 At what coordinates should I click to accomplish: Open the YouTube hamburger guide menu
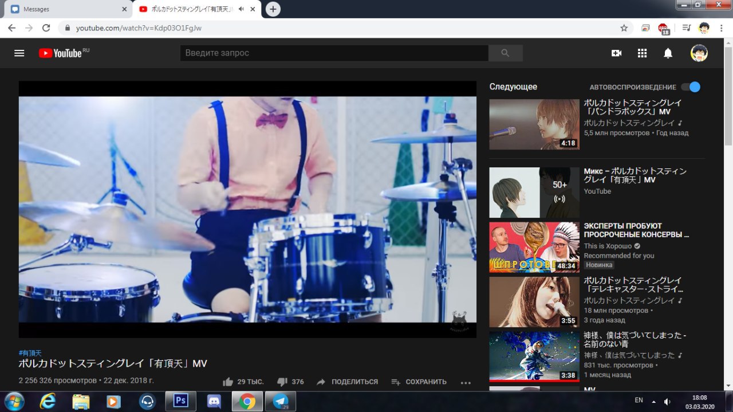click(x=19, y=53)
